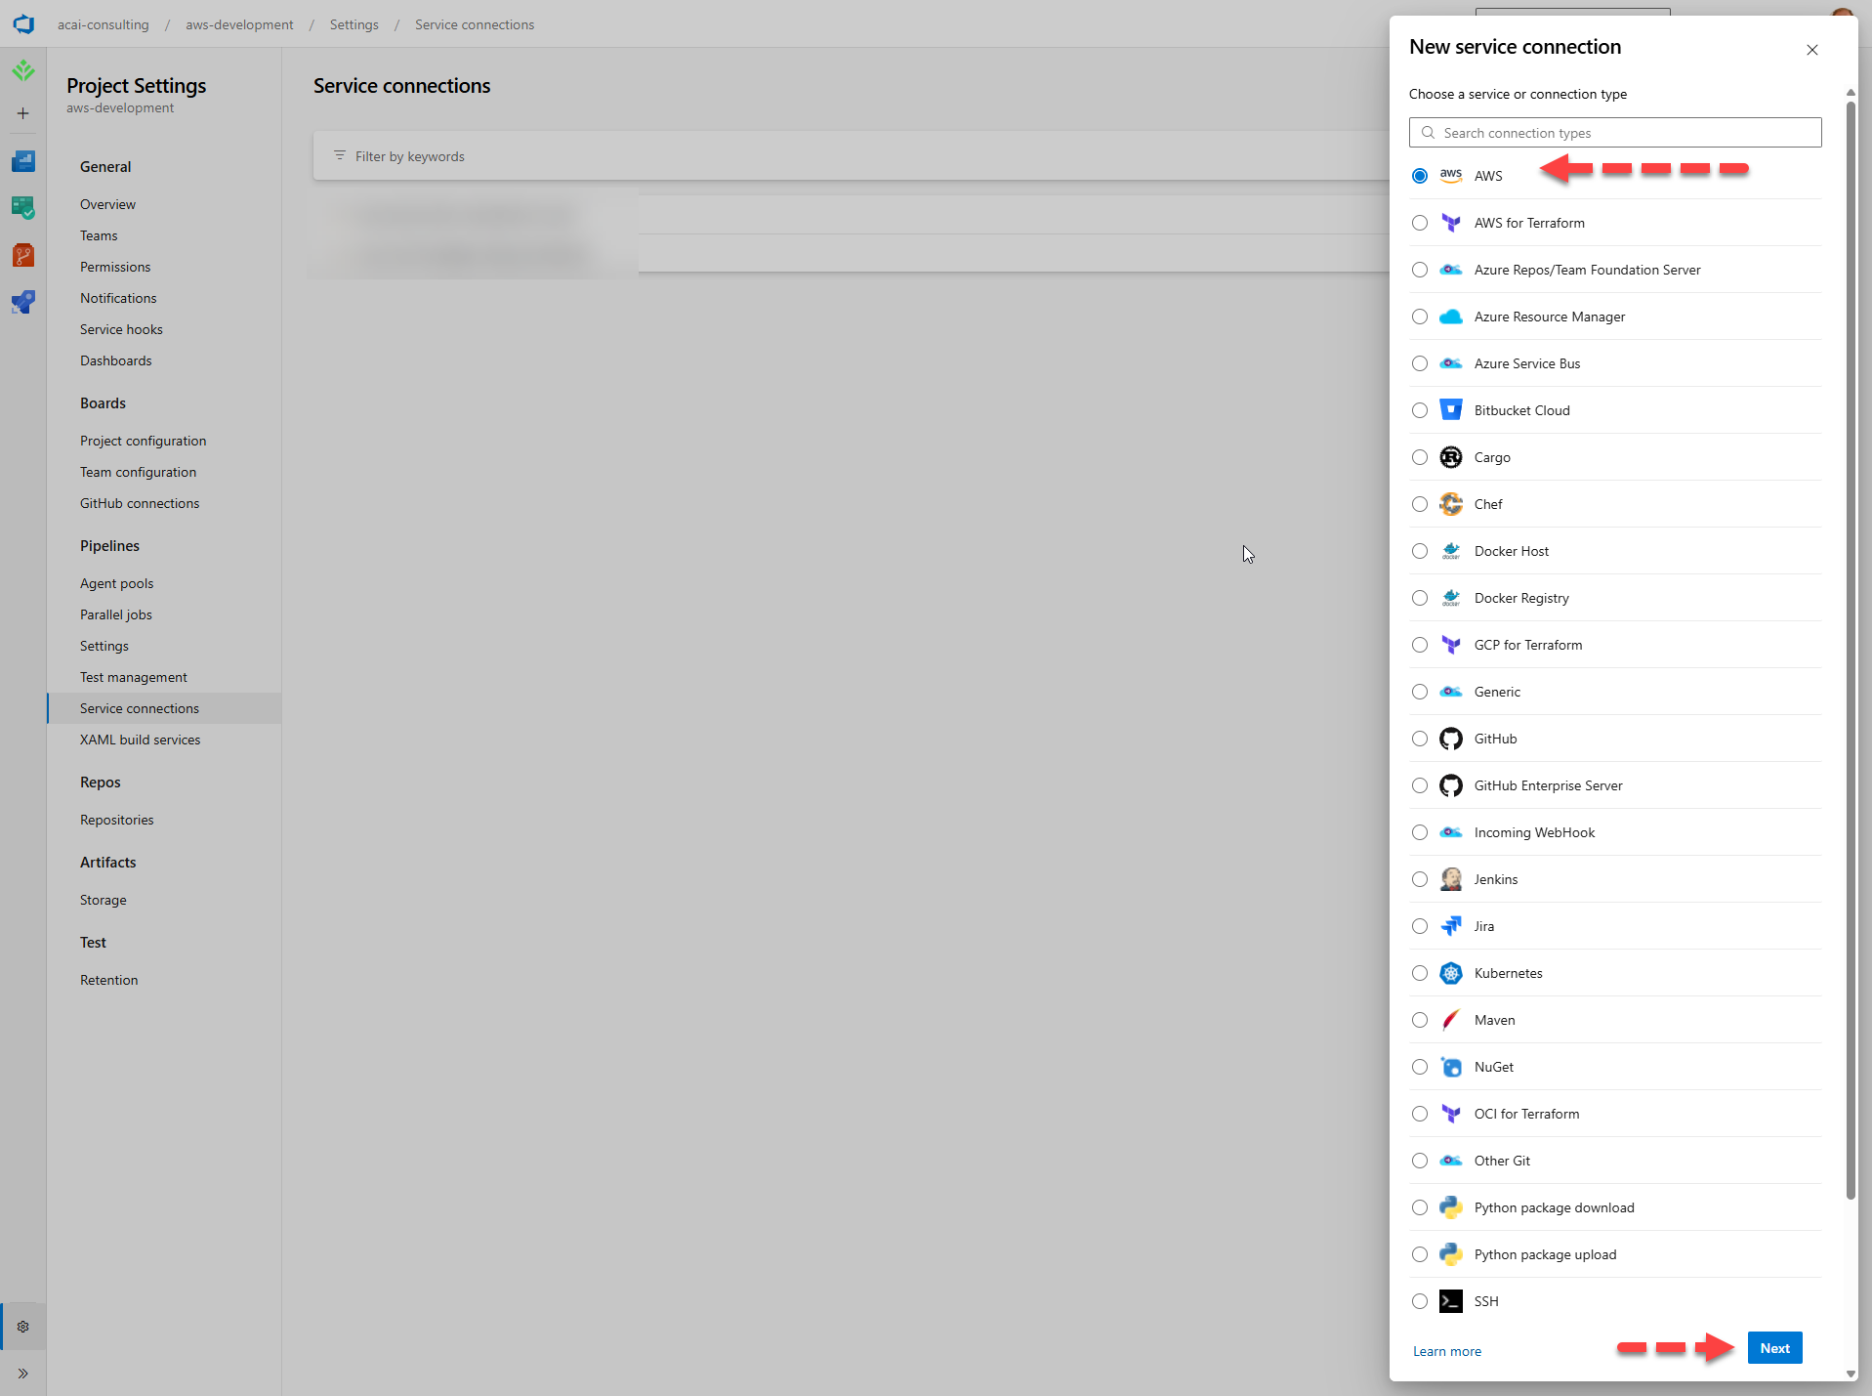Click the Service connections breadcrumb
1872x1396 pixels.
point(475,24)
